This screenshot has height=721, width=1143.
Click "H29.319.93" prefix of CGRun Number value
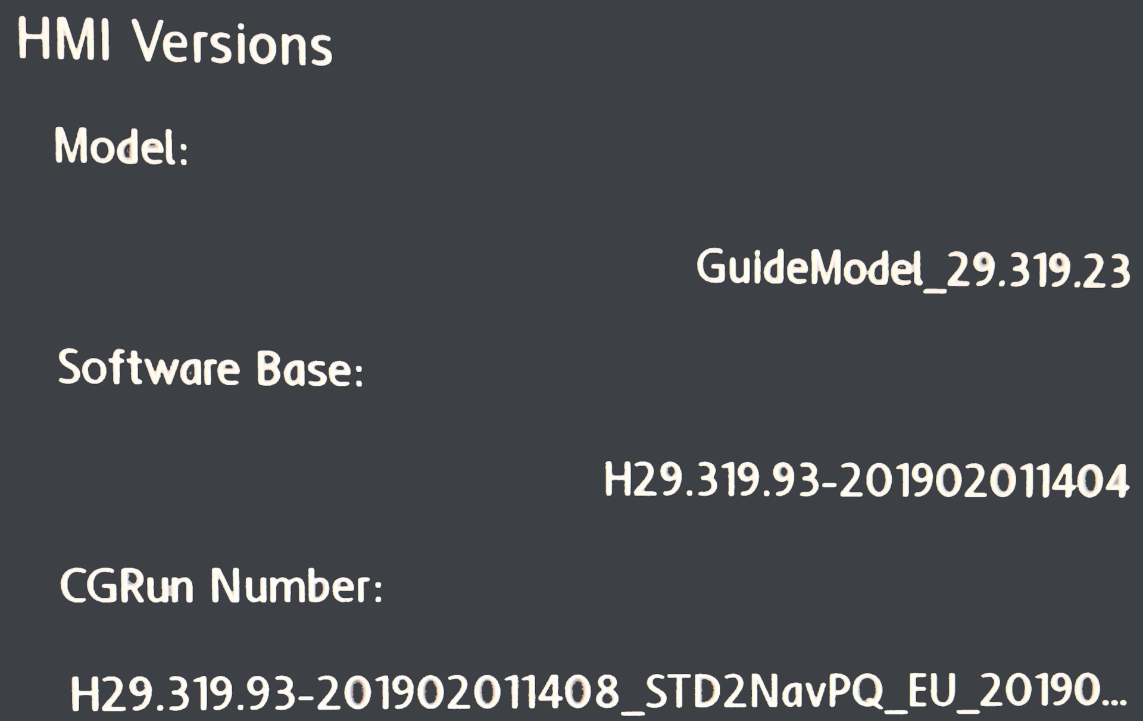(x=183, y=694)
